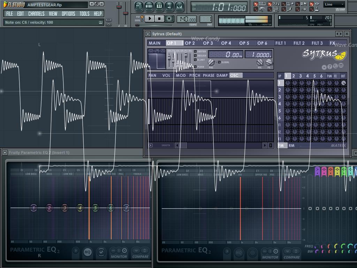Image resolution: width=357 pixels, height=268 pixels.
Task: Click the purple band 1 token in right EQ
Action: point(317,171)
